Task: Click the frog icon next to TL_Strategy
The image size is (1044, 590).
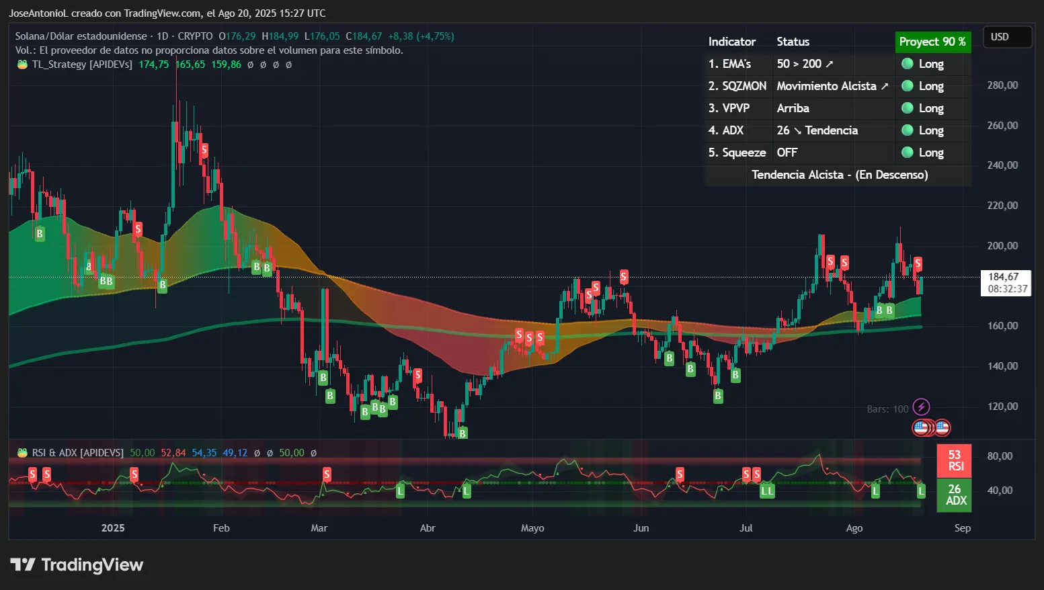Action: pyautogui.click(x=22, y=65)
